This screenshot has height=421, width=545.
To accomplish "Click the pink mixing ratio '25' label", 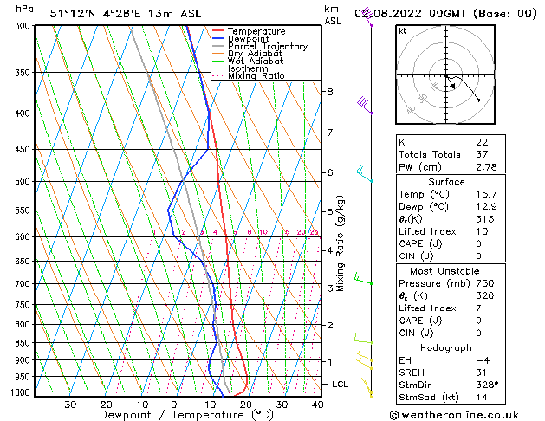I will (x=314, y=232).
